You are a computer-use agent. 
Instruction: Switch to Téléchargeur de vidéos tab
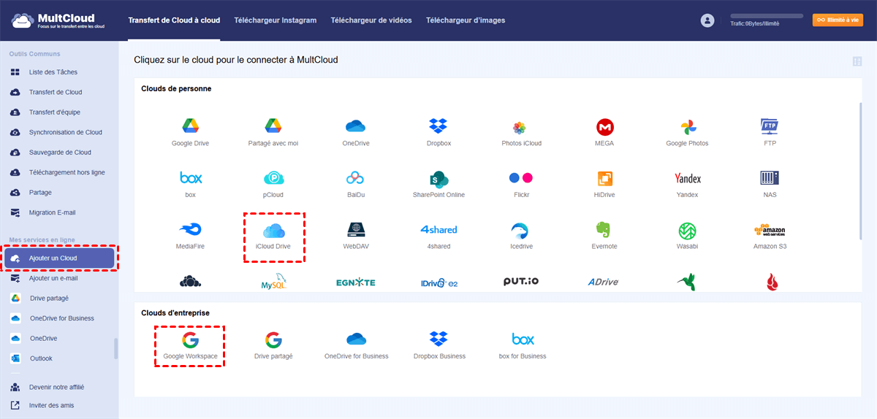coord(371,20)
